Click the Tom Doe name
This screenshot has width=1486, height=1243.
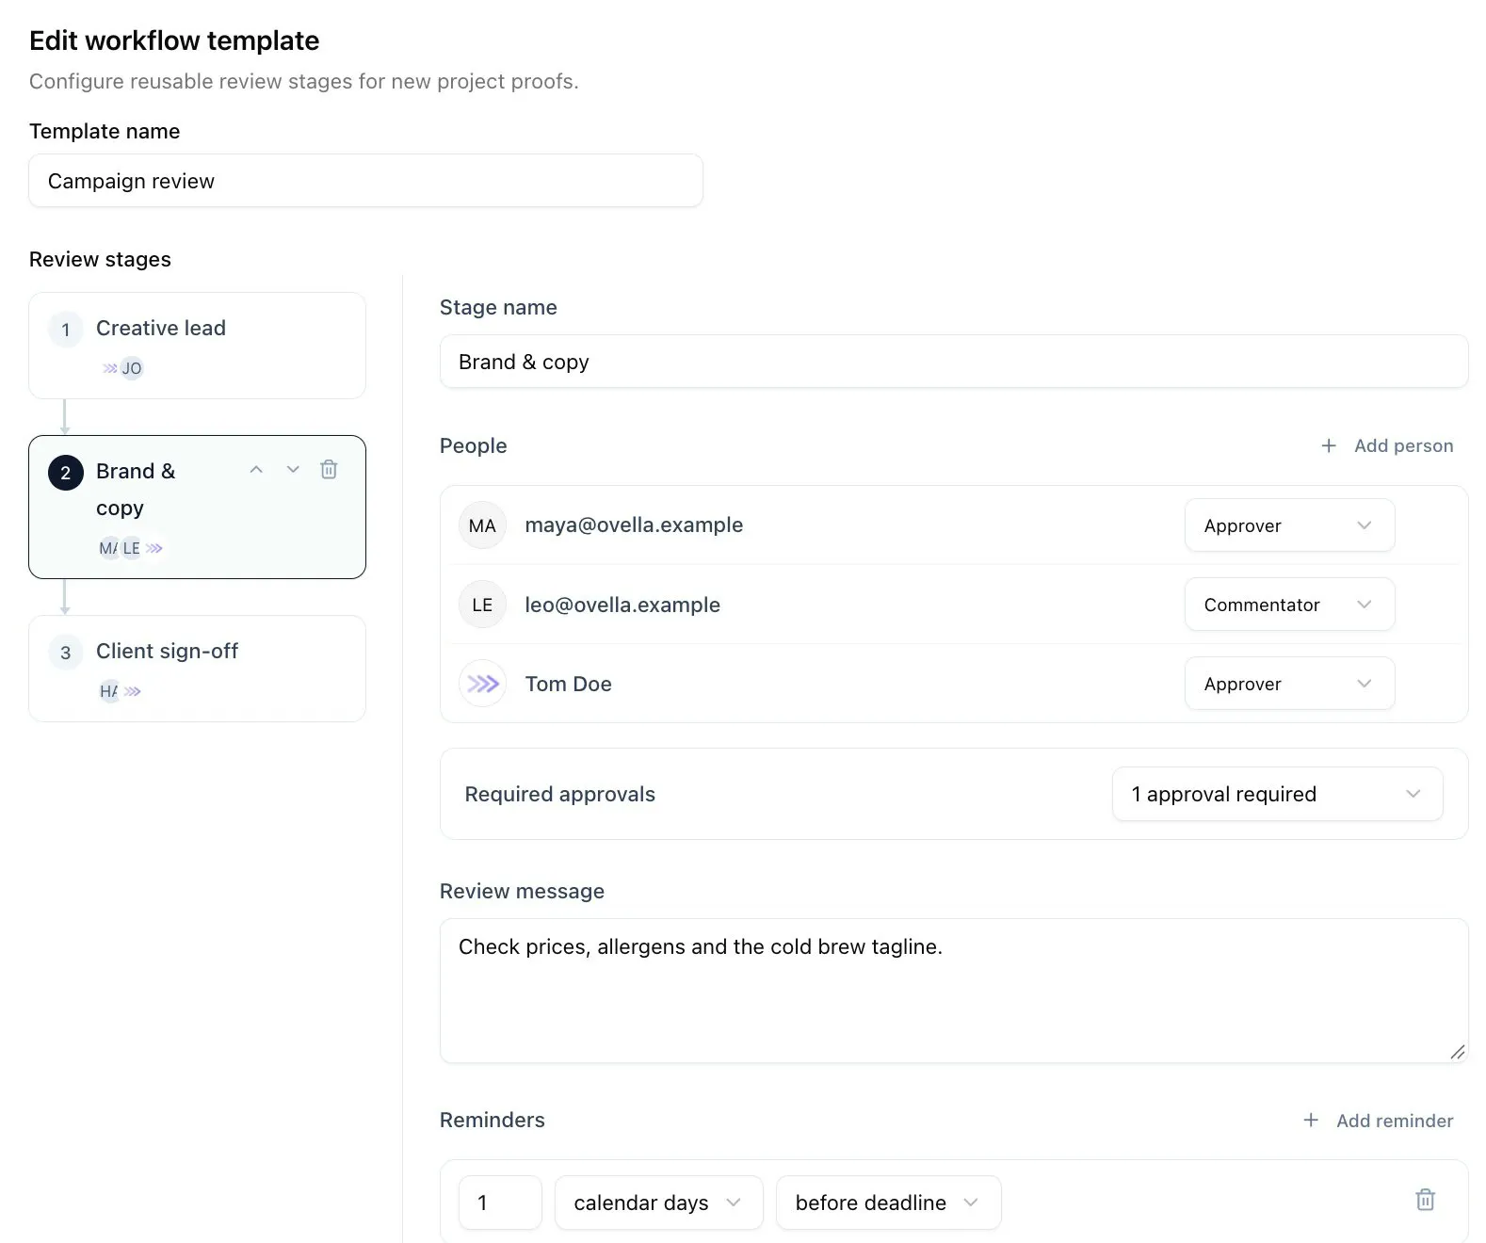[x=569, y=684]
